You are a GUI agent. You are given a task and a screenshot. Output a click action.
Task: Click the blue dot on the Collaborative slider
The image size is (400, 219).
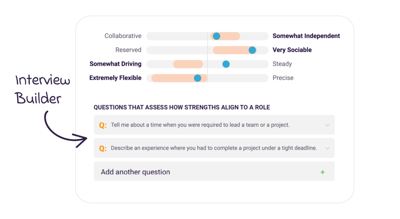216,36
